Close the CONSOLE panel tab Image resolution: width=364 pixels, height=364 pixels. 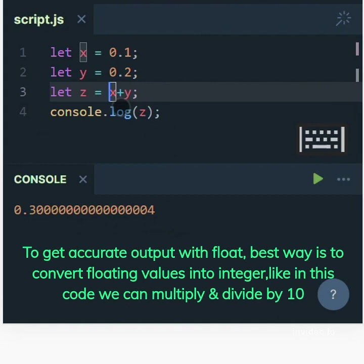(83, 179)
